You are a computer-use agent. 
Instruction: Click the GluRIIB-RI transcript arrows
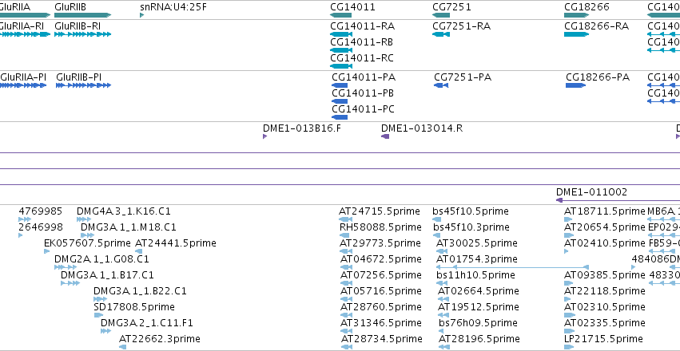click(x=83, y=34)
